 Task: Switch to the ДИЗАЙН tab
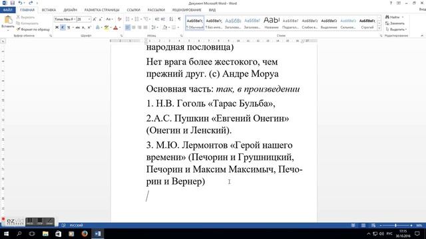coord(70,10)
